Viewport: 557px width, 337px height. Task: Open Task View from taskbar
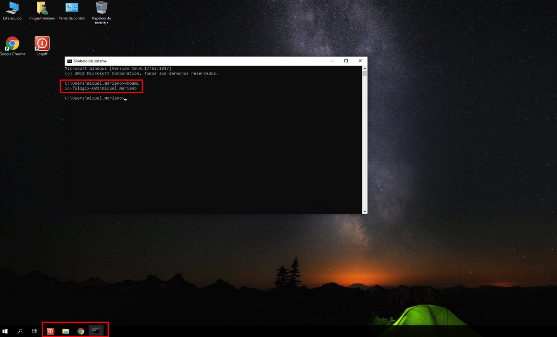[x=35, y=331]
